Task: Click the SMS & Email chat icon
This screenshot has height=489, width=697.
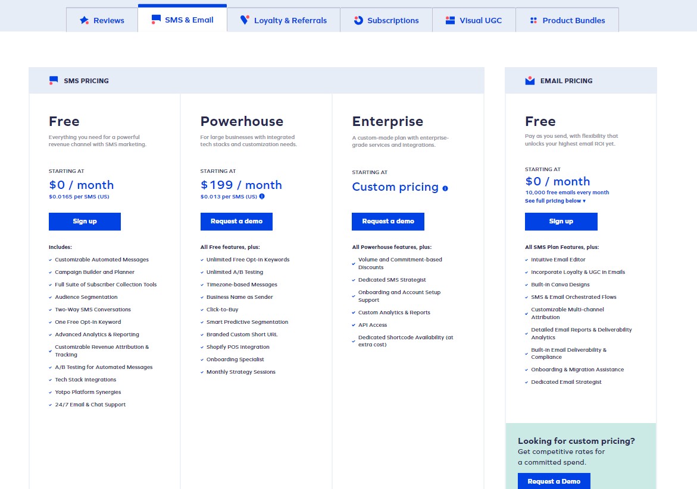Action: tap(155, 20)
